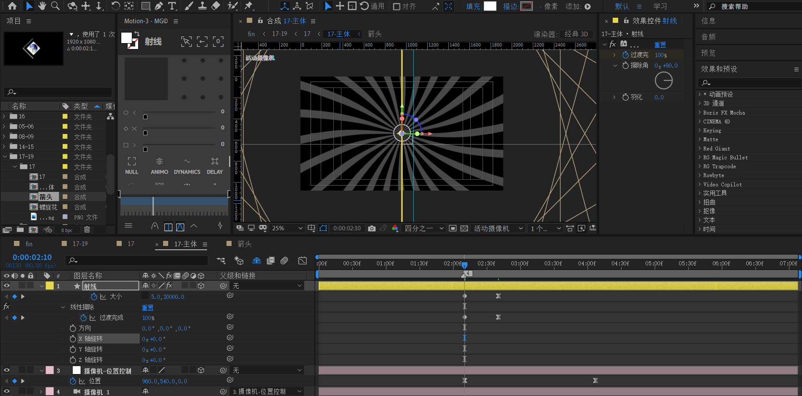Select the Orbit camera tool
Screen dimensions: 802x396
72,6
